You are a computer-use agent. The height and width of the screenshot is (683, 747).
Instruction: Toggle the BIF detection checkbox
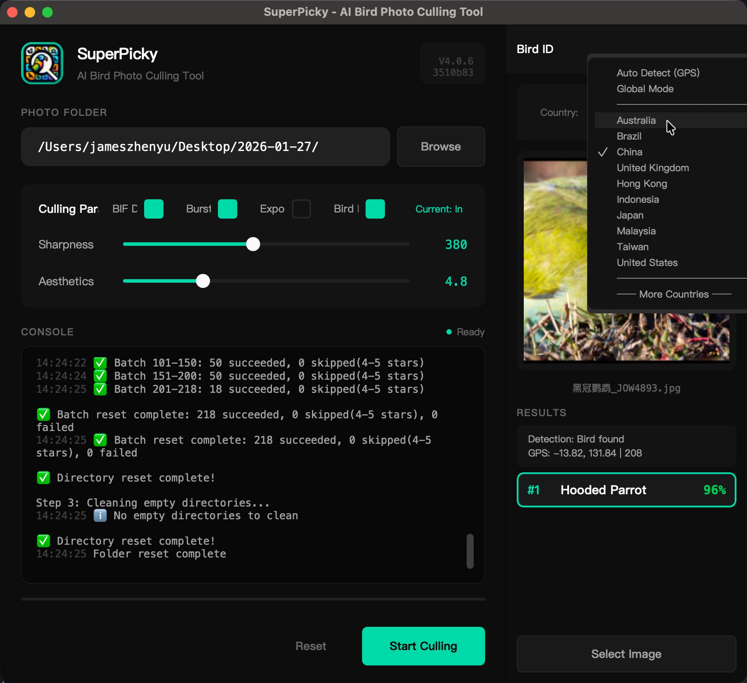pos(154,209)
